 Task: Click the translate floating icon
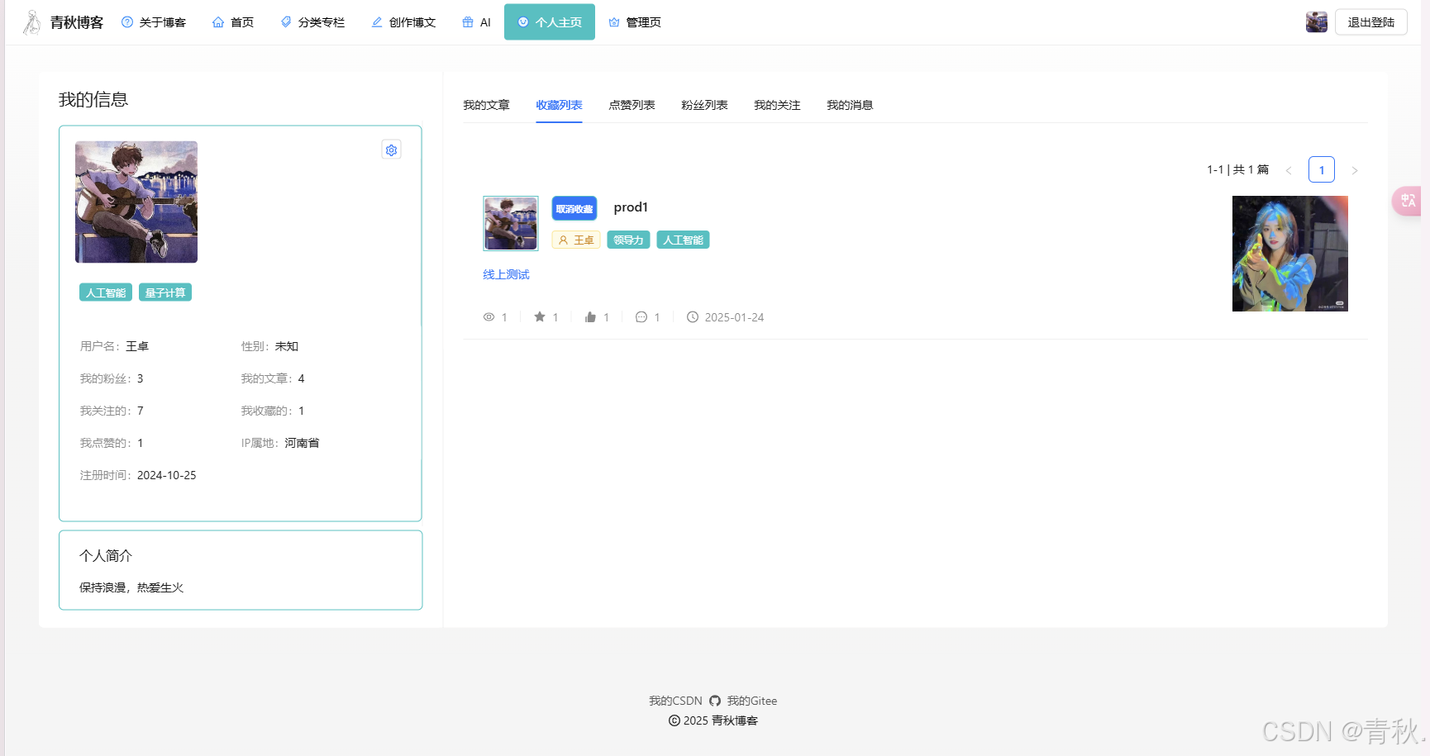pyautogui.click(x=1408, y=201)
